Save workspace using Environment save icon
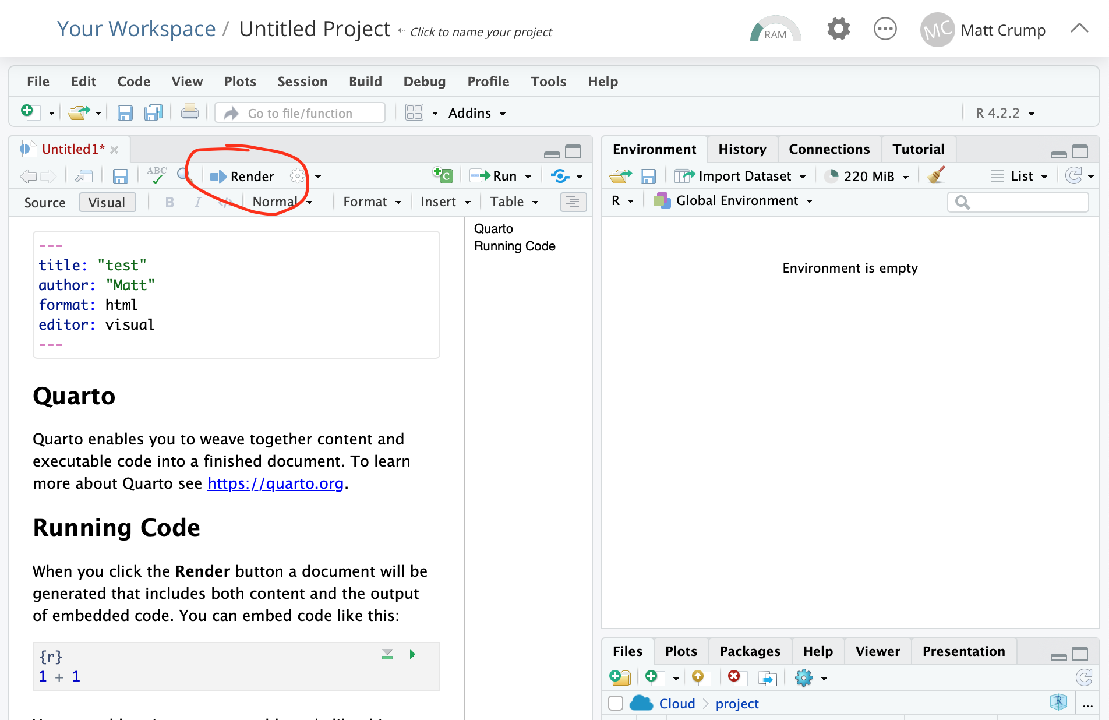Viewport: 1109px width, 720px height. click(648, 176)
